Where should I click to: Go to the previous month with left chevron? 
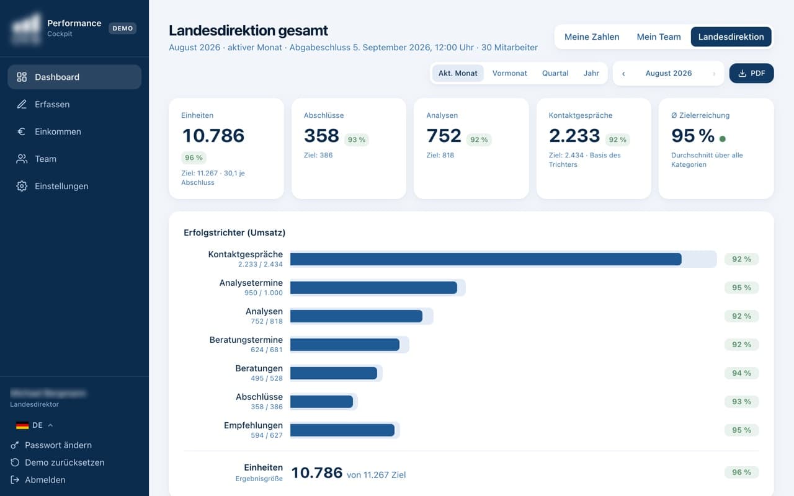click(x=623, y=73)
